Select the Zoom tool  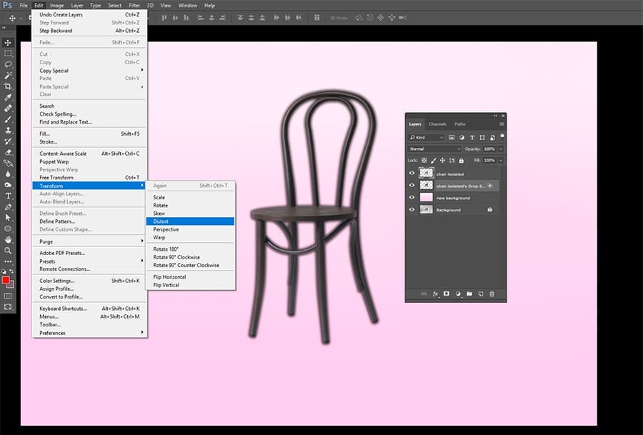[x=8, y=251]
